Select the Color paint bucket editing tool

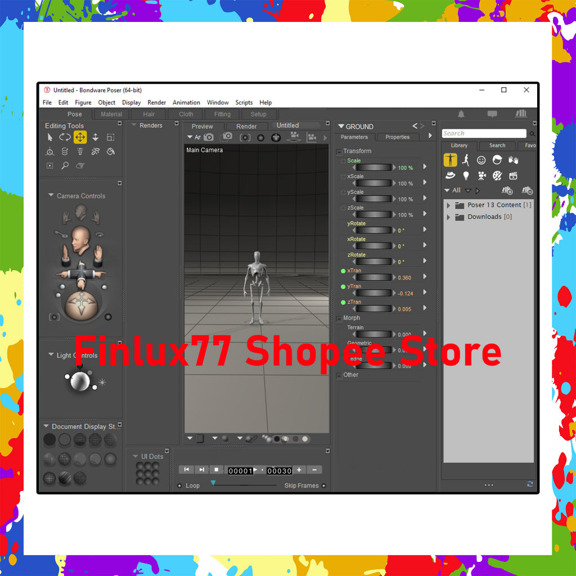pos(111,152)
